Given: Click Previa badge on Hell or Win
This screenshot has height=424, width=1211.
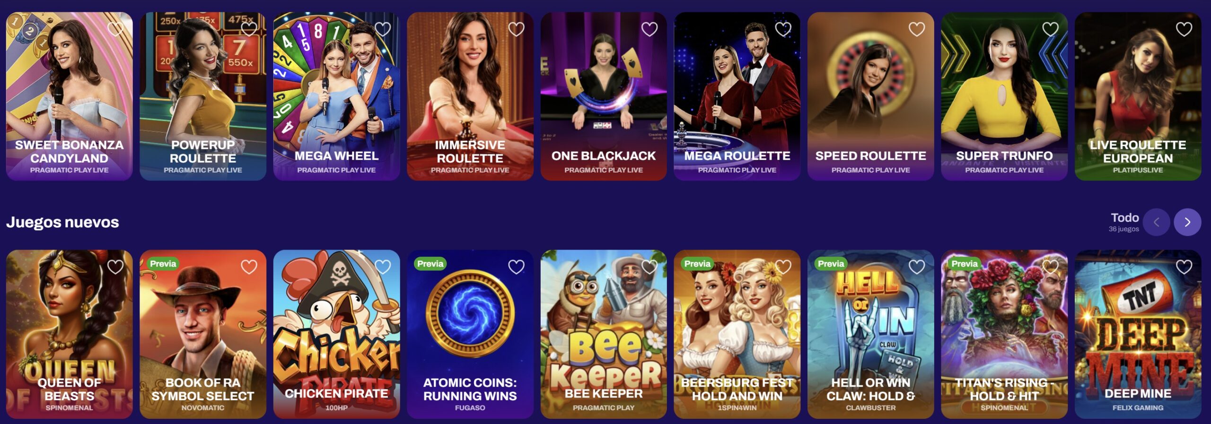Looking at the screenshot, I should (831, 264).
